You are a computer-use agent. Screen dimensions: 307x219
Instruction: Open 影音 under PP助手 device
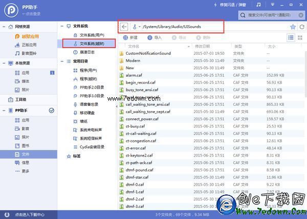pyautogui.click(x=22, y=128)
